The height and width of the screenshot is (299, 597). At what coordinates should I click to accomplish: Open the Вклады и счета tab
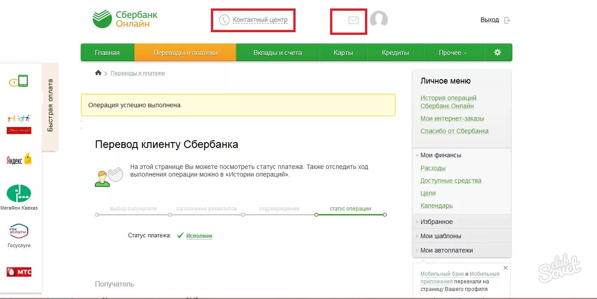click(278, 52)
